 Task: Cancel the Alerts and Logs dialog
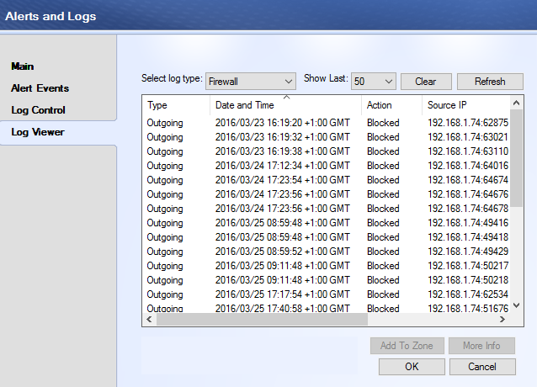tap(481, 367)
